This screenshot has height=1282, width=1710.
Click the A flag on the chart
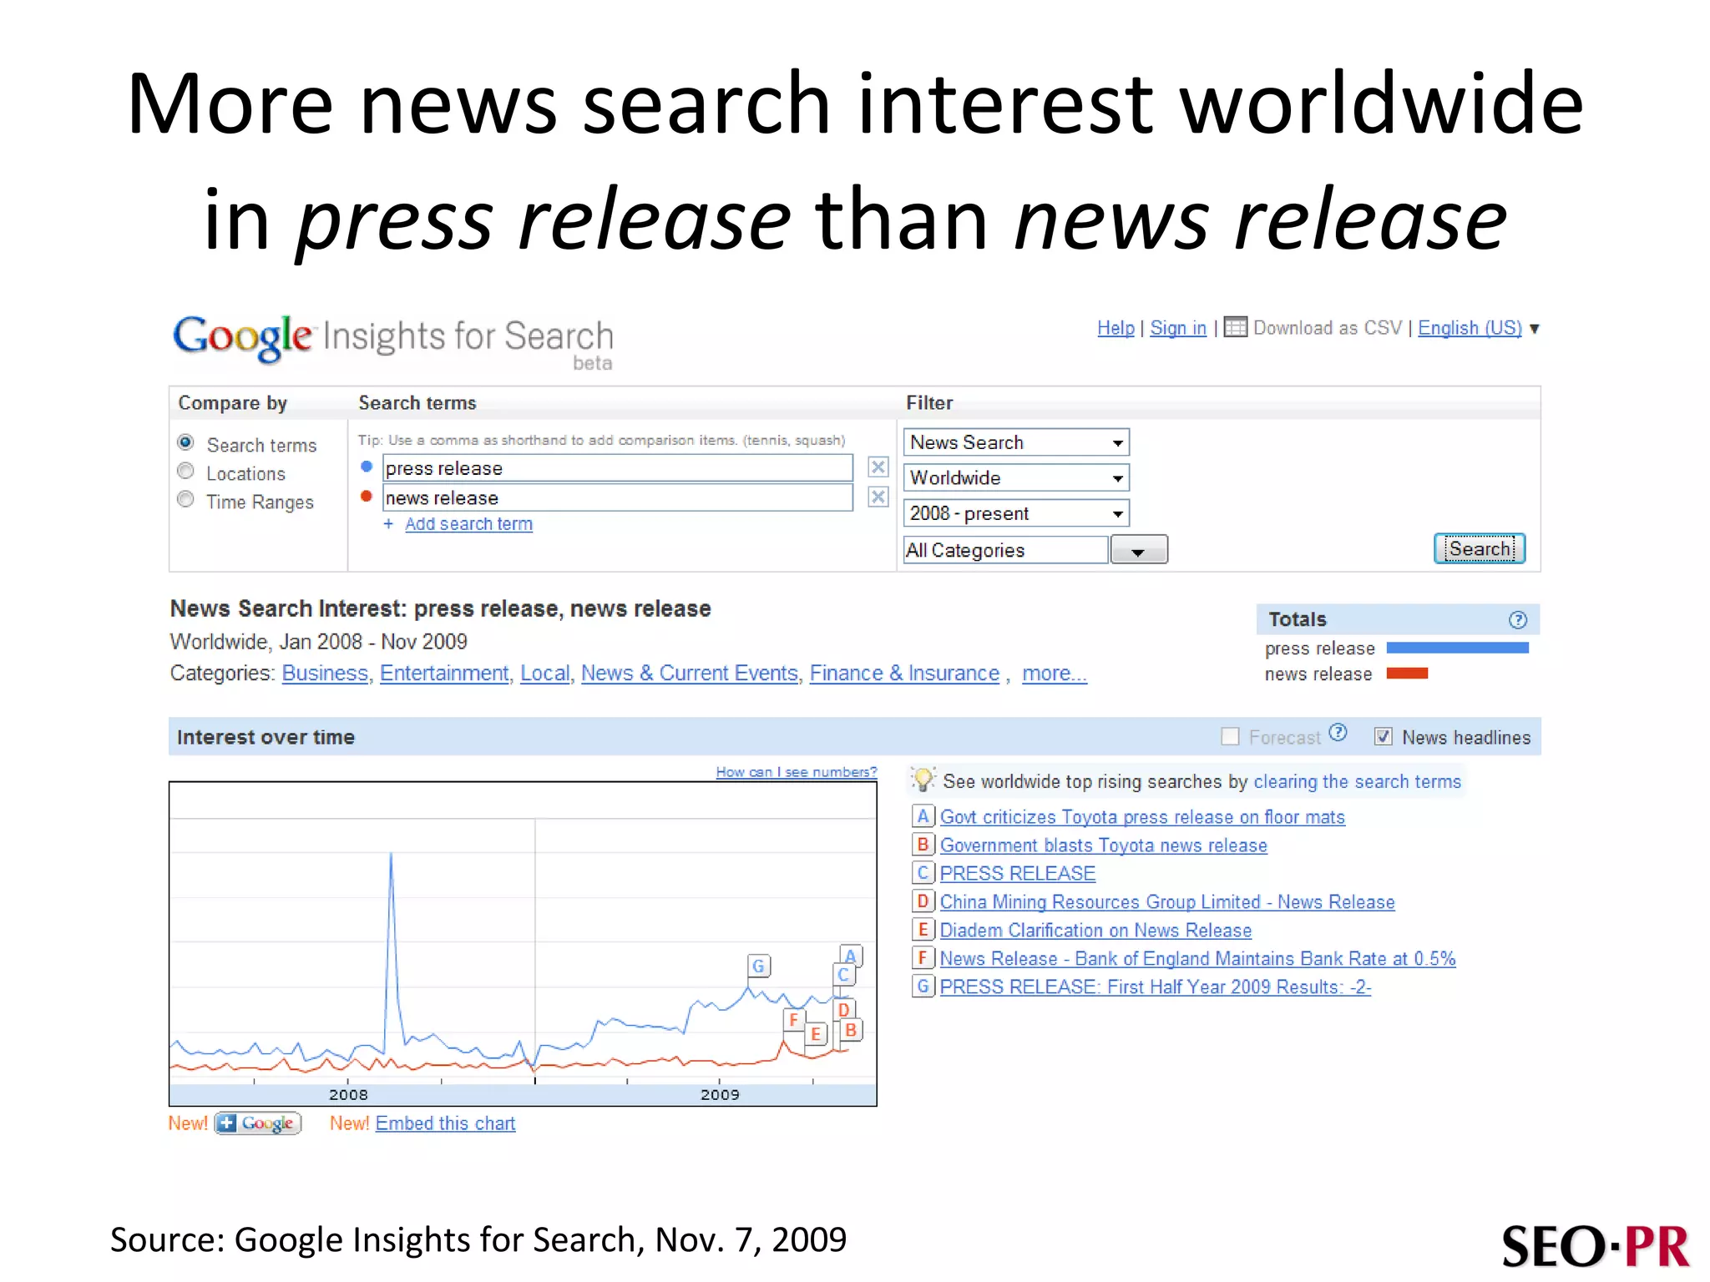click(x=851, y=956)
